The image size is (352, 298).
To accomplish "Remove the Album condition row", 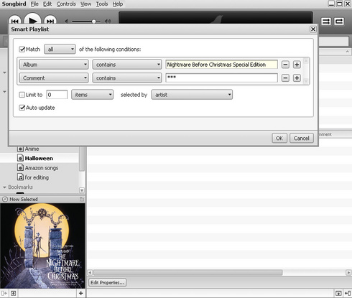I will (285, 65).
